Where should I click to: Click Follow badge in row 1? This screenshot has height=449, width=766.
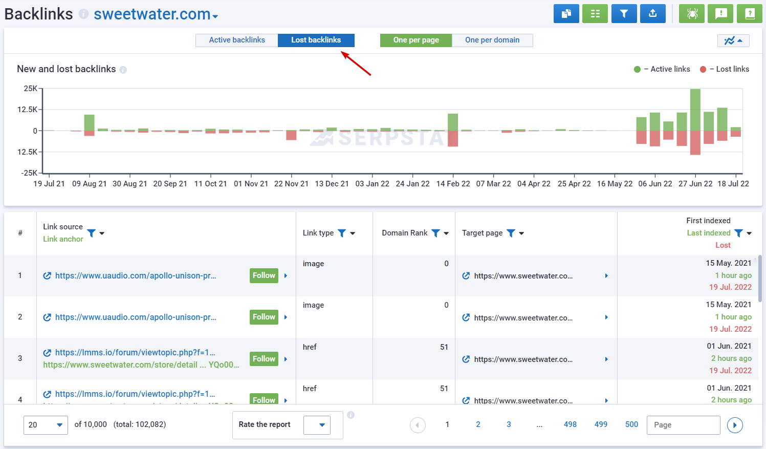264,275
